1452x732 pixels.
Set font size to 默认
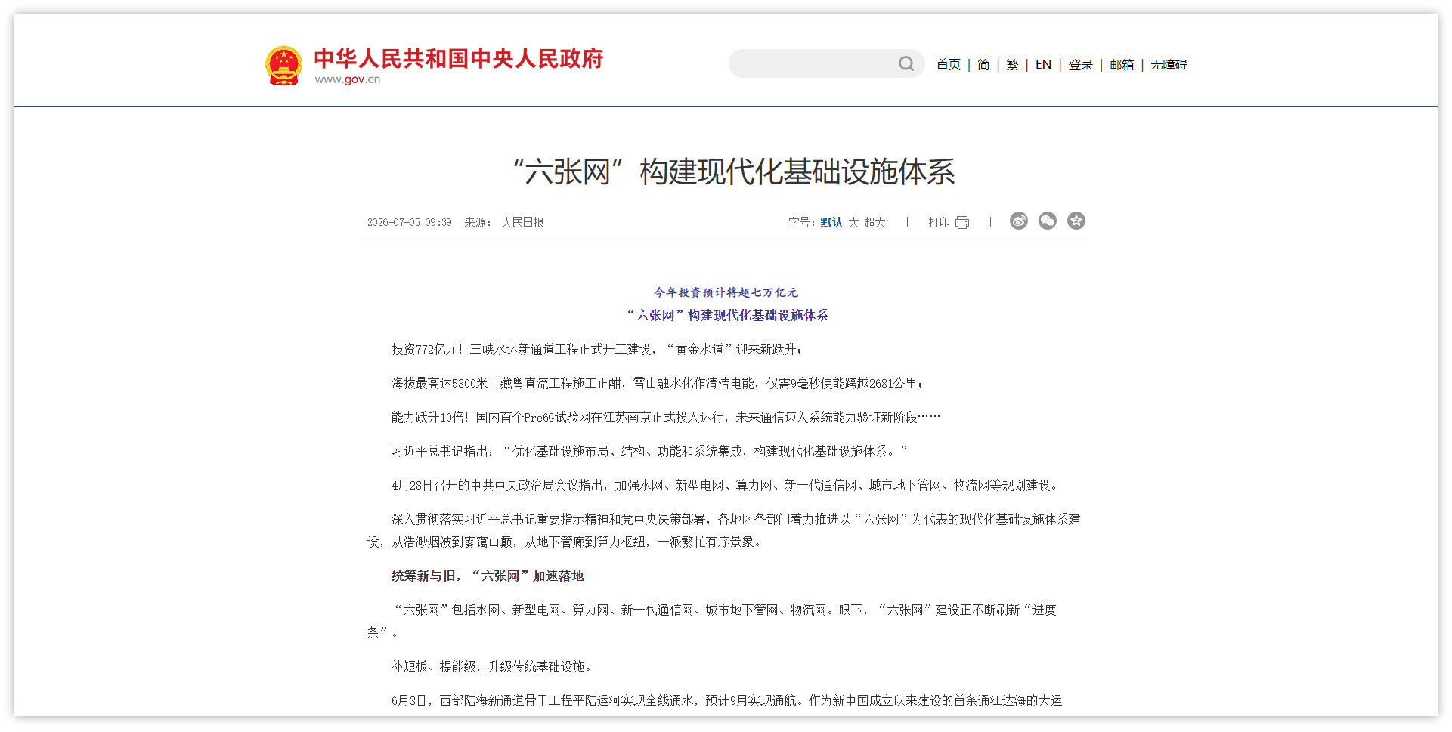(x=831, y=222)
